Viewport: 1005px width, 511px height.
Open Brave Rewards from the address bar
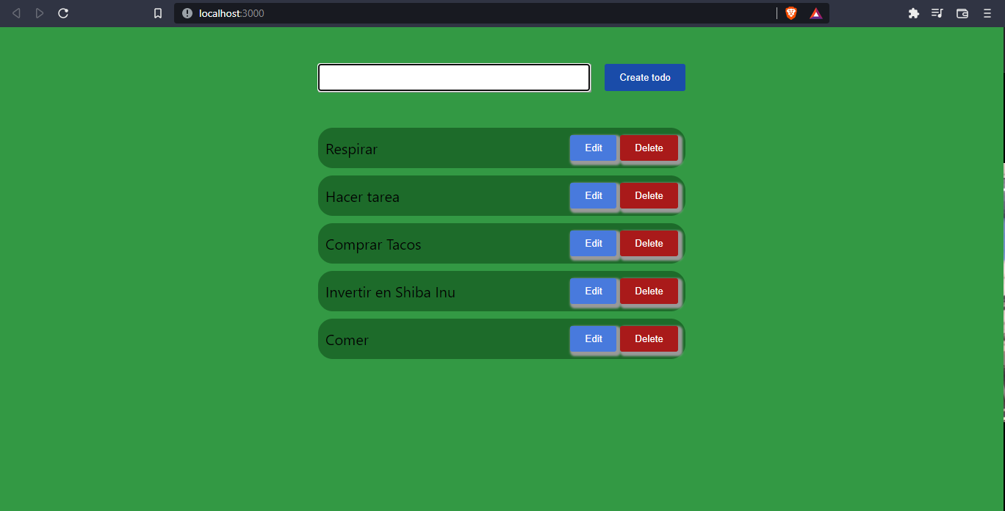815,12
